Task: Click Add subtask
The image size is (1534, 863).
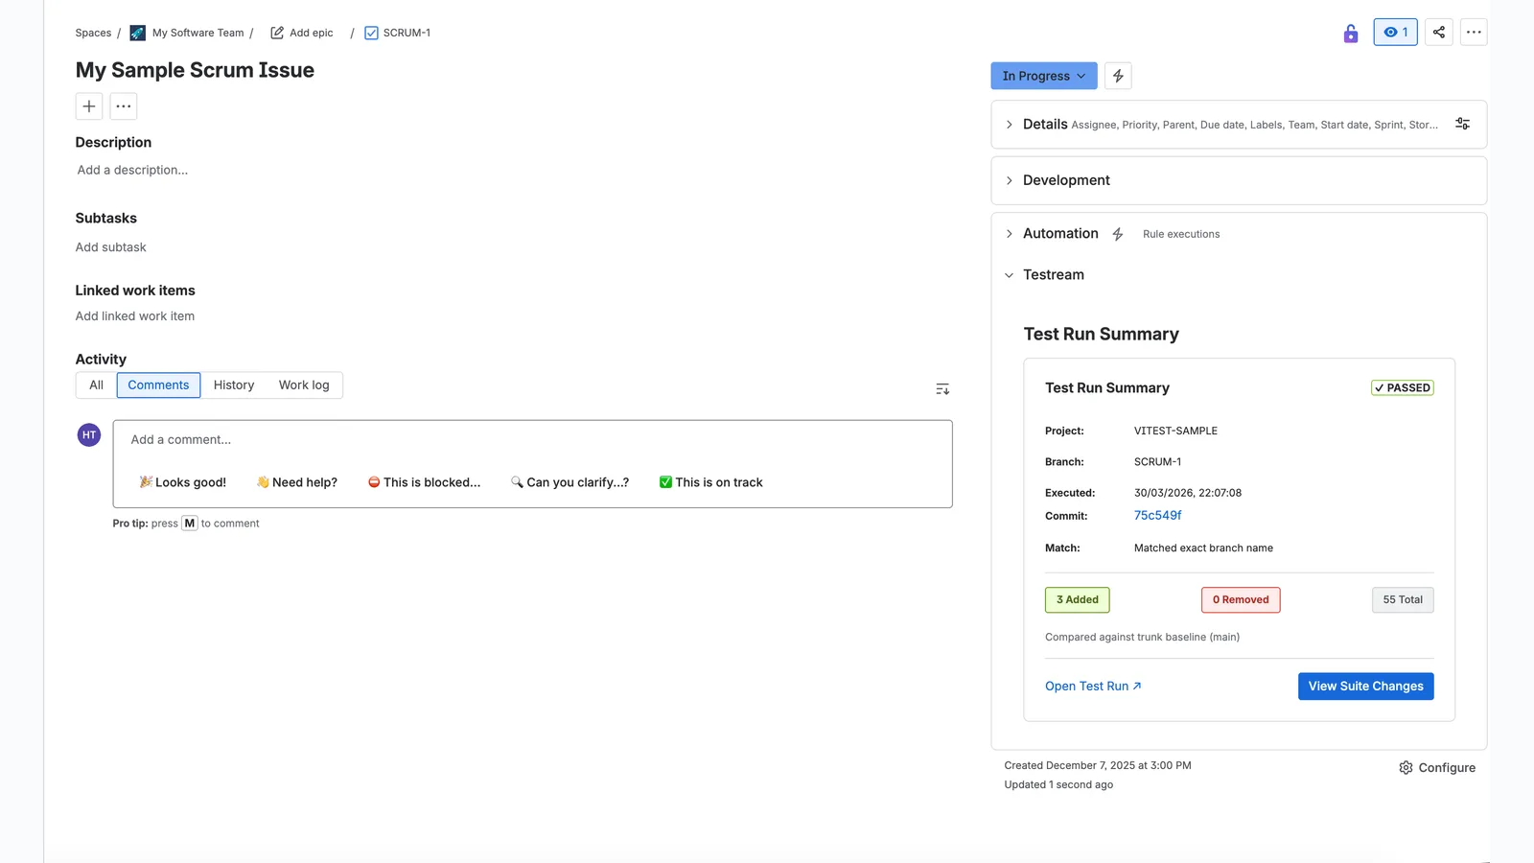Action: point(111,247)
